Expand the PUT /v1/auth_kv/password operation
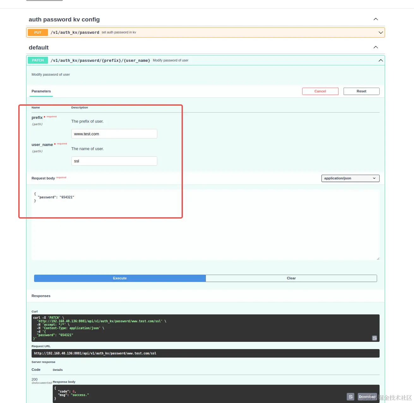 [381, 32]
